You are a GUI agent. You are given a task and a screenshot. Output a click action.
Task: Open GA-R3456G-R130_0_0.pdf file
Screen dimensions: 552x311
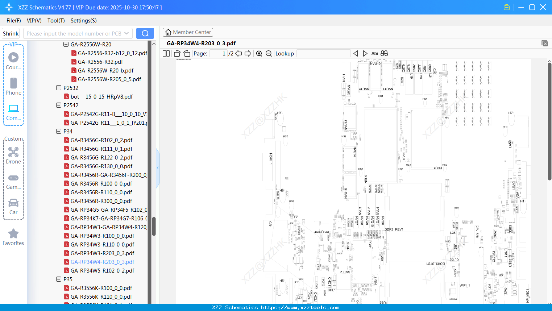101,166
